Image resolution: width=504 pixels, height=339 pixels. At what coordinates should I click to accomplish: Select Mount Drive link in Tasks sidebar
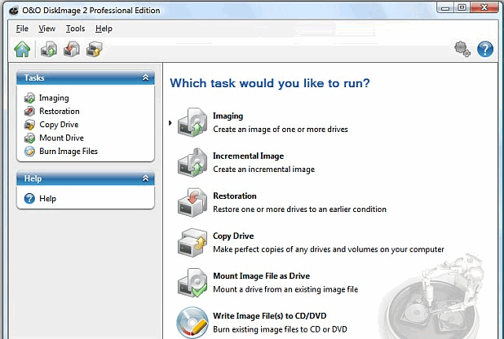61,138
